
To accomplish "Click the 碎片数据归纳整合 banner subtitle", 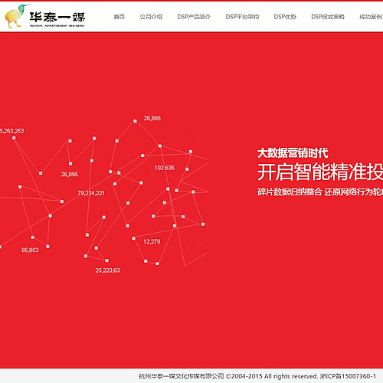I will click(x=290, y=191).
